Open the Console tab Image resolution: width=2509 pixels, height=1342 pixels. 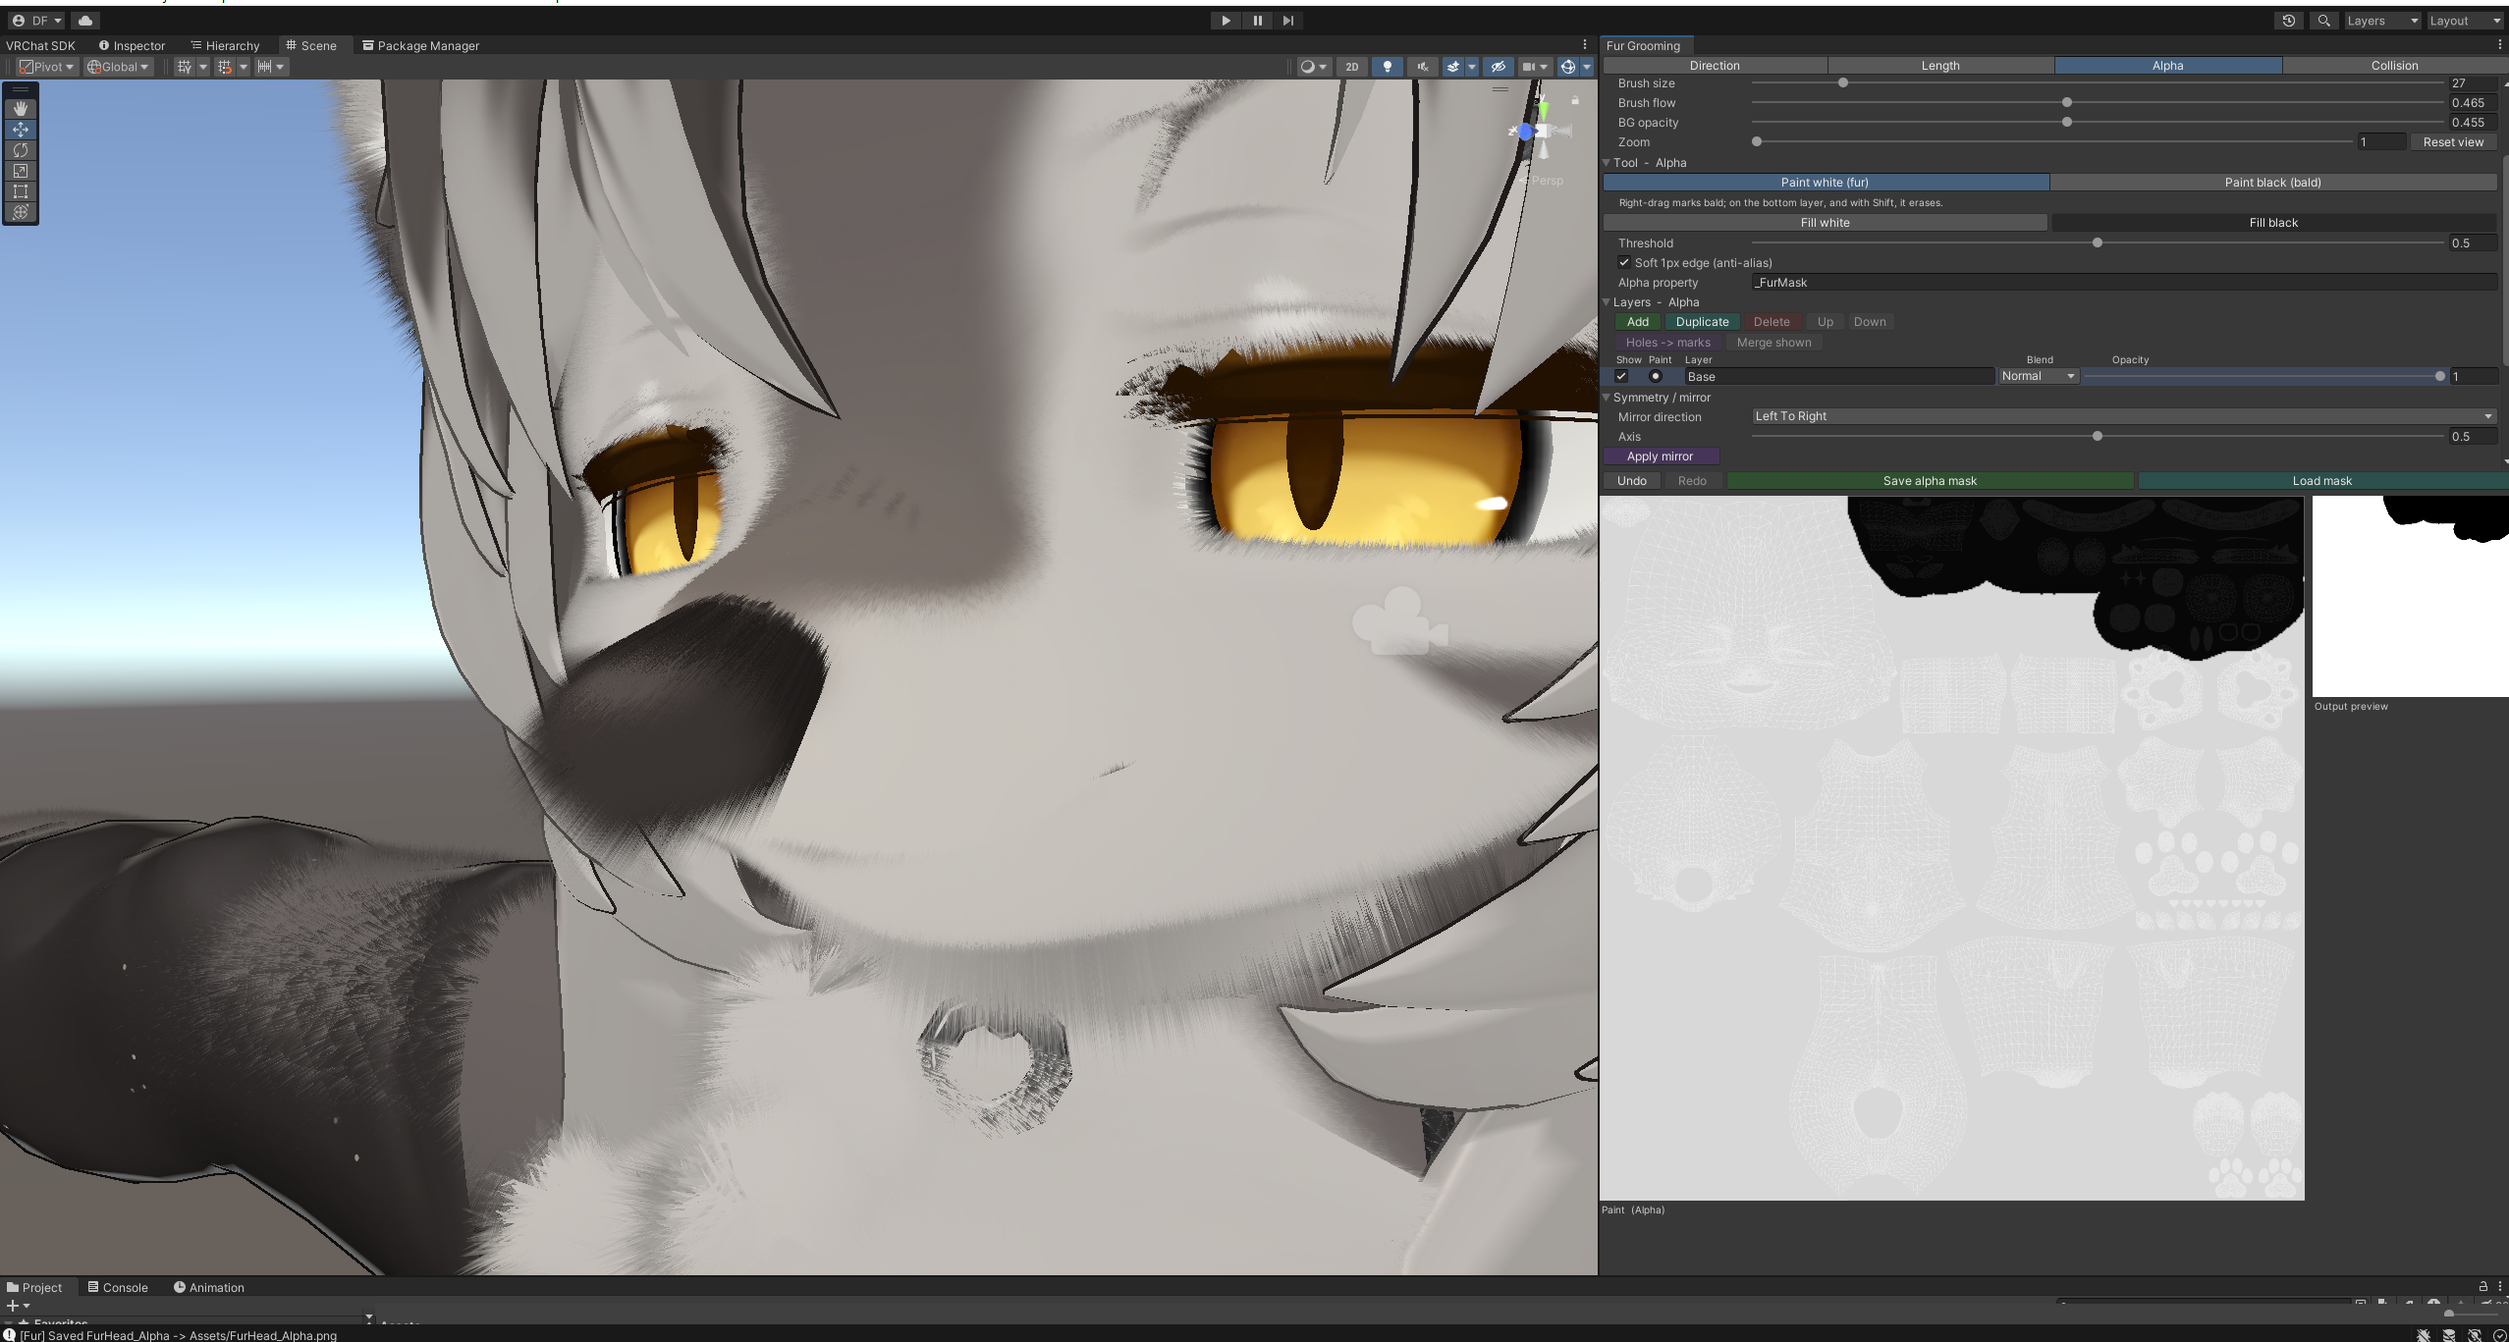point(118,1287)
